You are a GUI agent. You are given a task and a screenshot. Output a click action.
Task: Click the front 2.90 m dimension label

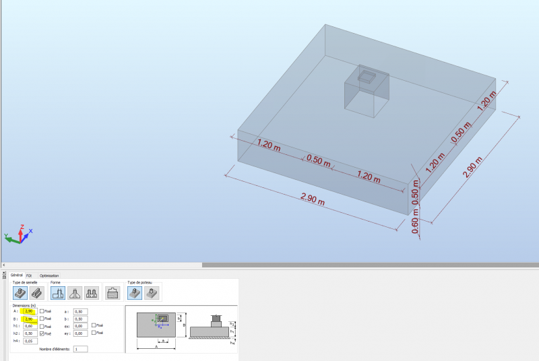click(x=313, y=199)
